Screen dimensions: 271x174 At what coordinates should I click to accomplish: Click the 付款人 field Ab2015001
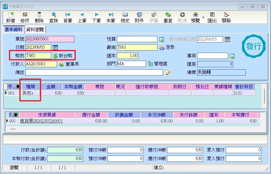41,64
